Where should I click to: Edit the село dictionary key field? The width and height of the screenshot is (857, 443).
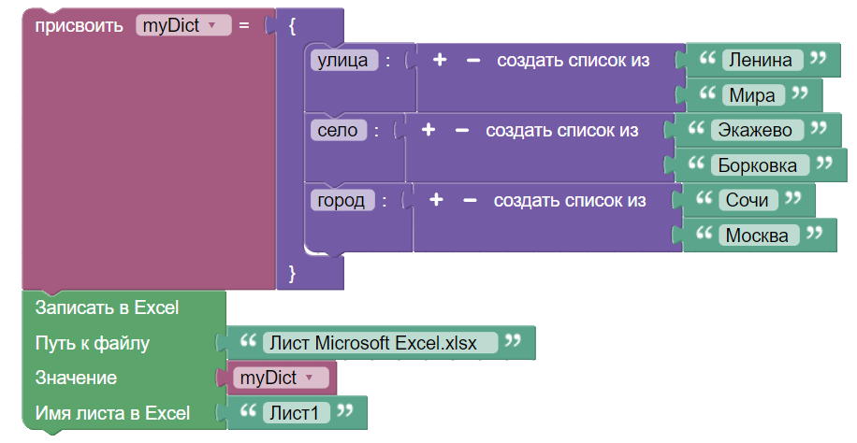[338, 130]
